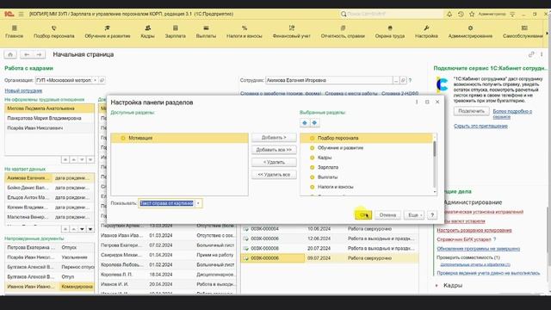The image size is (551, 310).
Task: Open the Зарплата section in top panel
Action: 176,32
